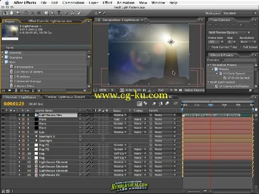This screenshot has height=194, width=259.
Task: Click the current time 0:00:01:29 display
Action: [x=14, y=104]
